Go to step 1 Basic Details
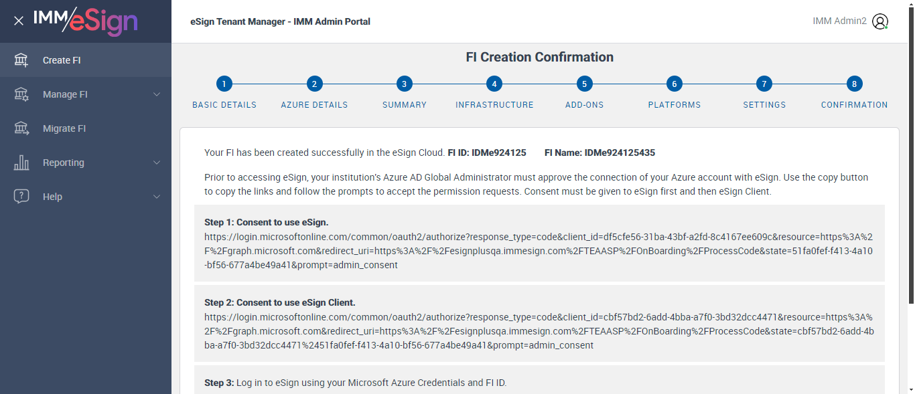The width and height of the screenshot is (915, 394). pos(224,84)
